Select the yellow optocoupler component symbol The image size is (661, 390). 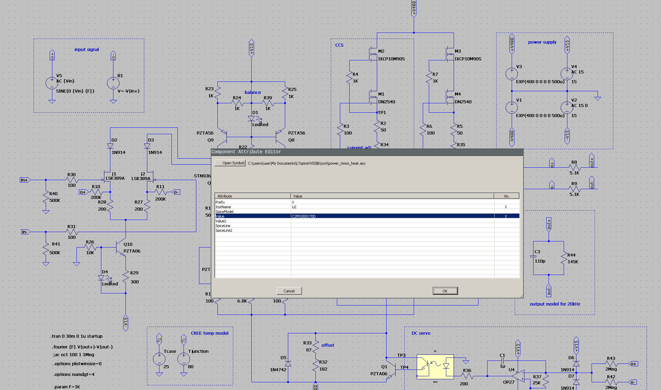435,367
